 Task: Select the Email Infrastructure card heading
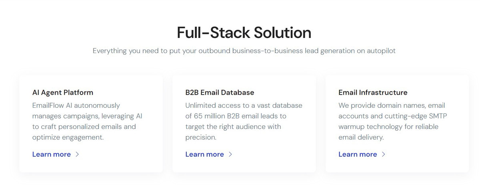[373, 93]
